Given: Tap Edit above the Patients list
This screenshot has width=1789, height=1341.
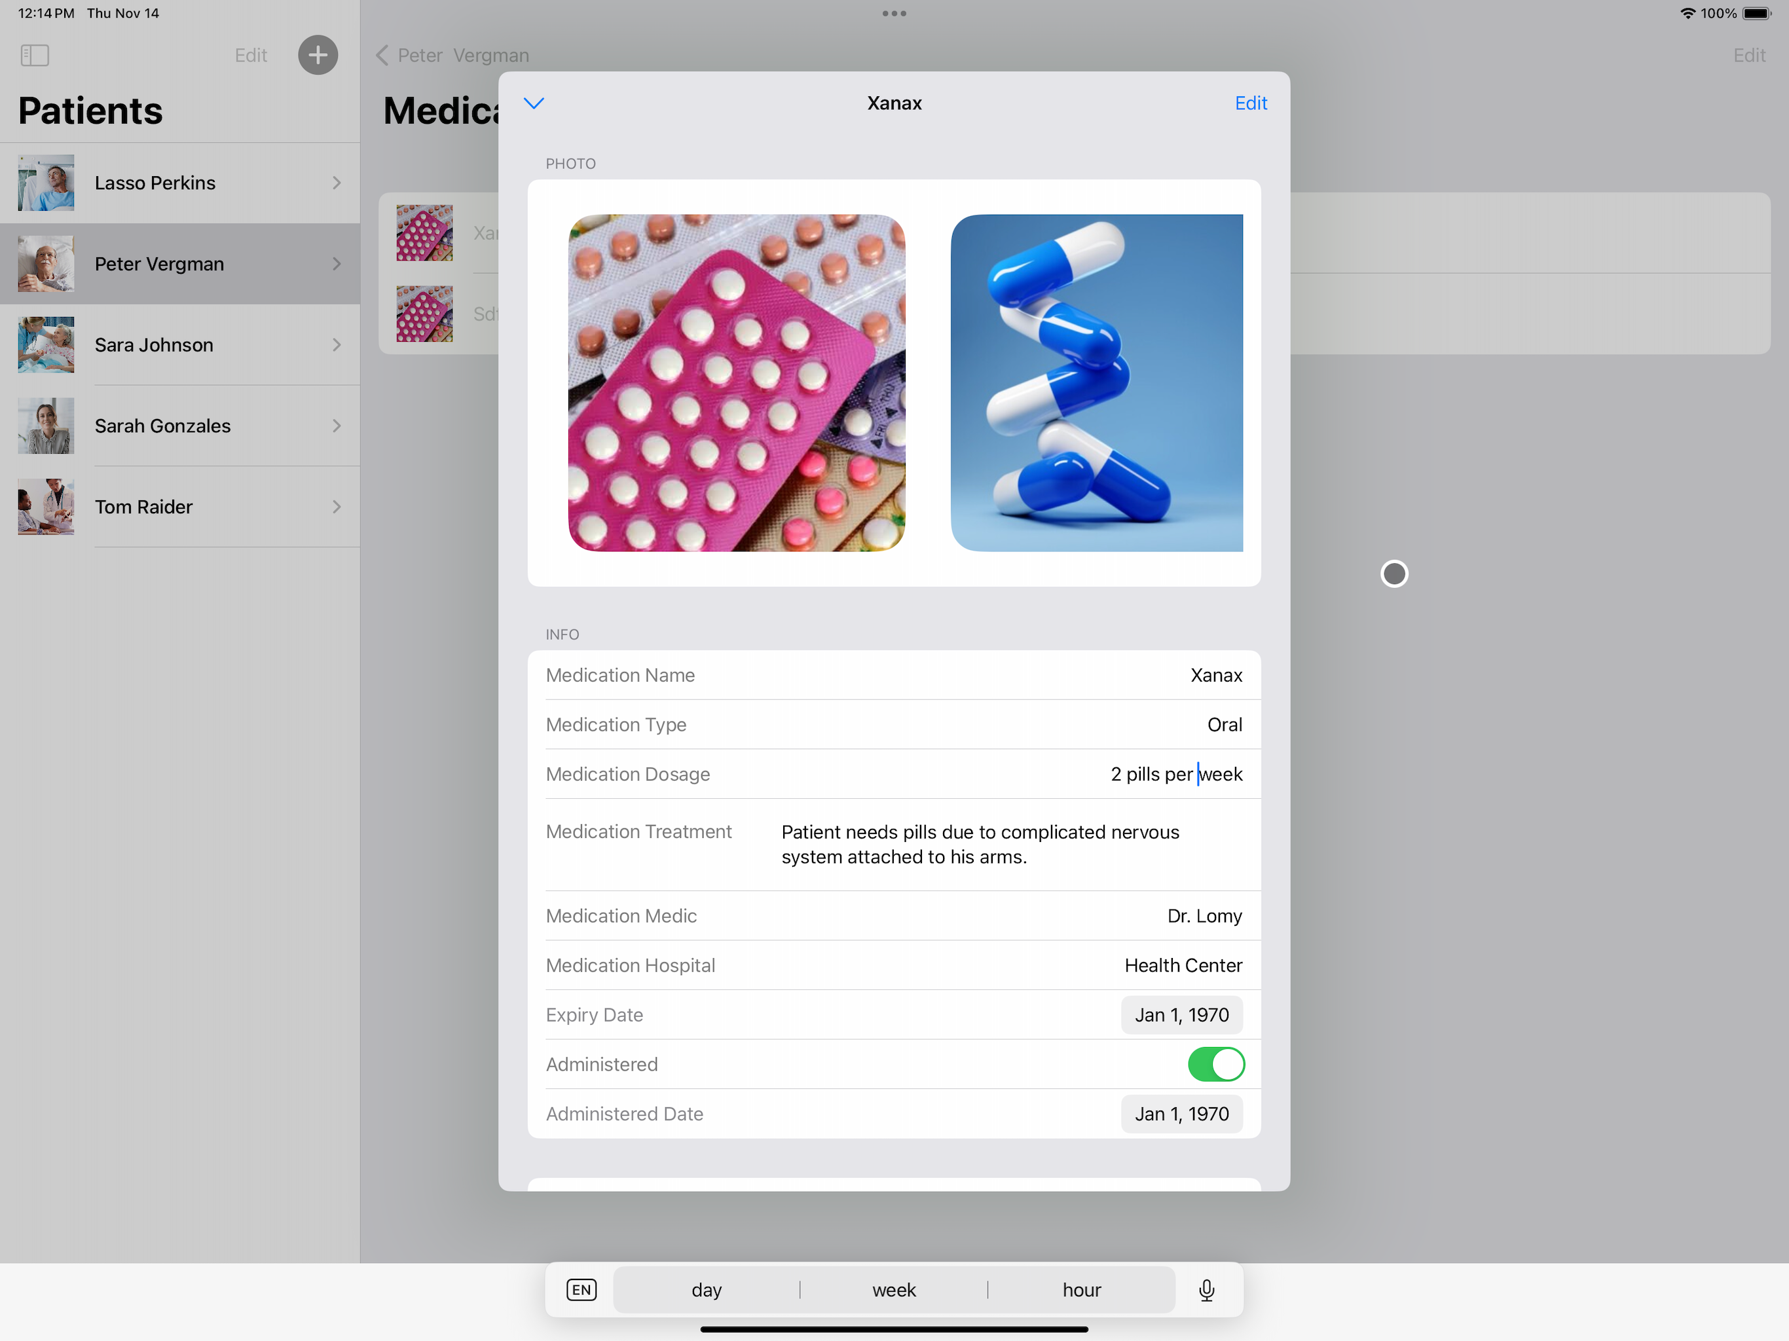Looking at the screenshot, I should click(251, 55).
